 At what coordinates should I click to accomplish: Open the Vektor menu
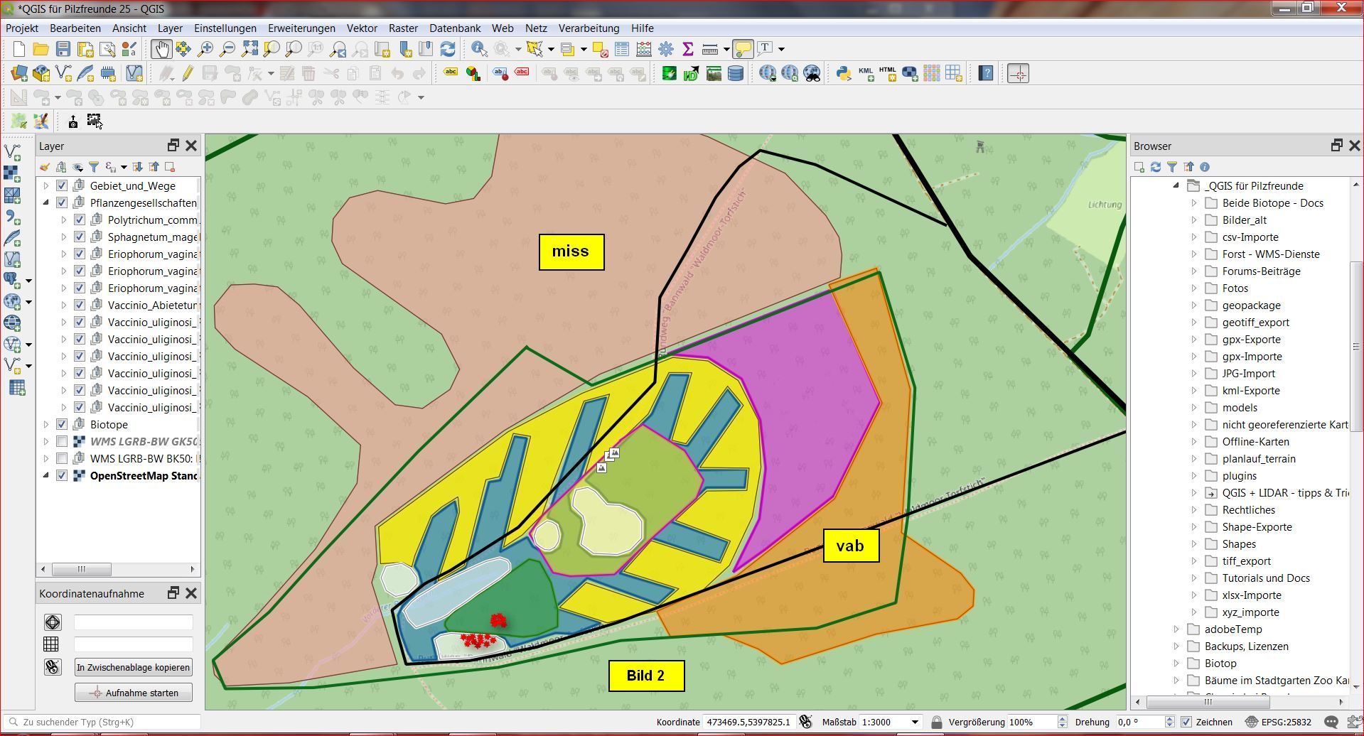click(x=361, y=28)
